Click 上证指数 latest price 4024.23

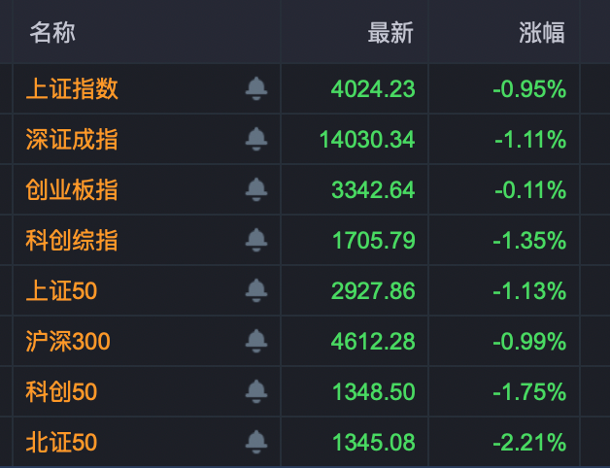click(x=373, y=89)
